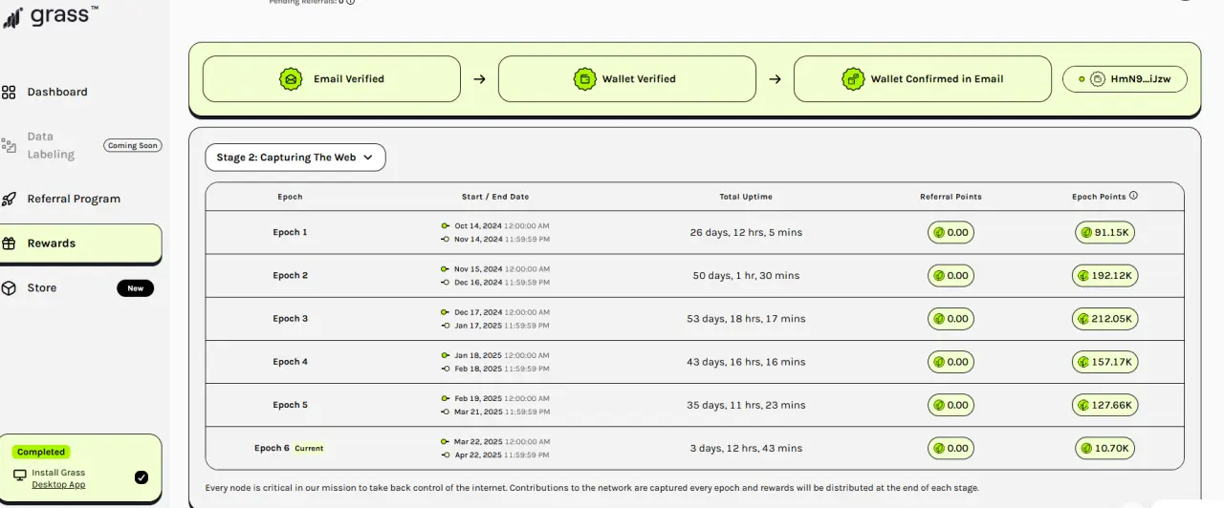
Task: Click the HmN9...iJzw wallet address pill
Action: click(1125, 79)
